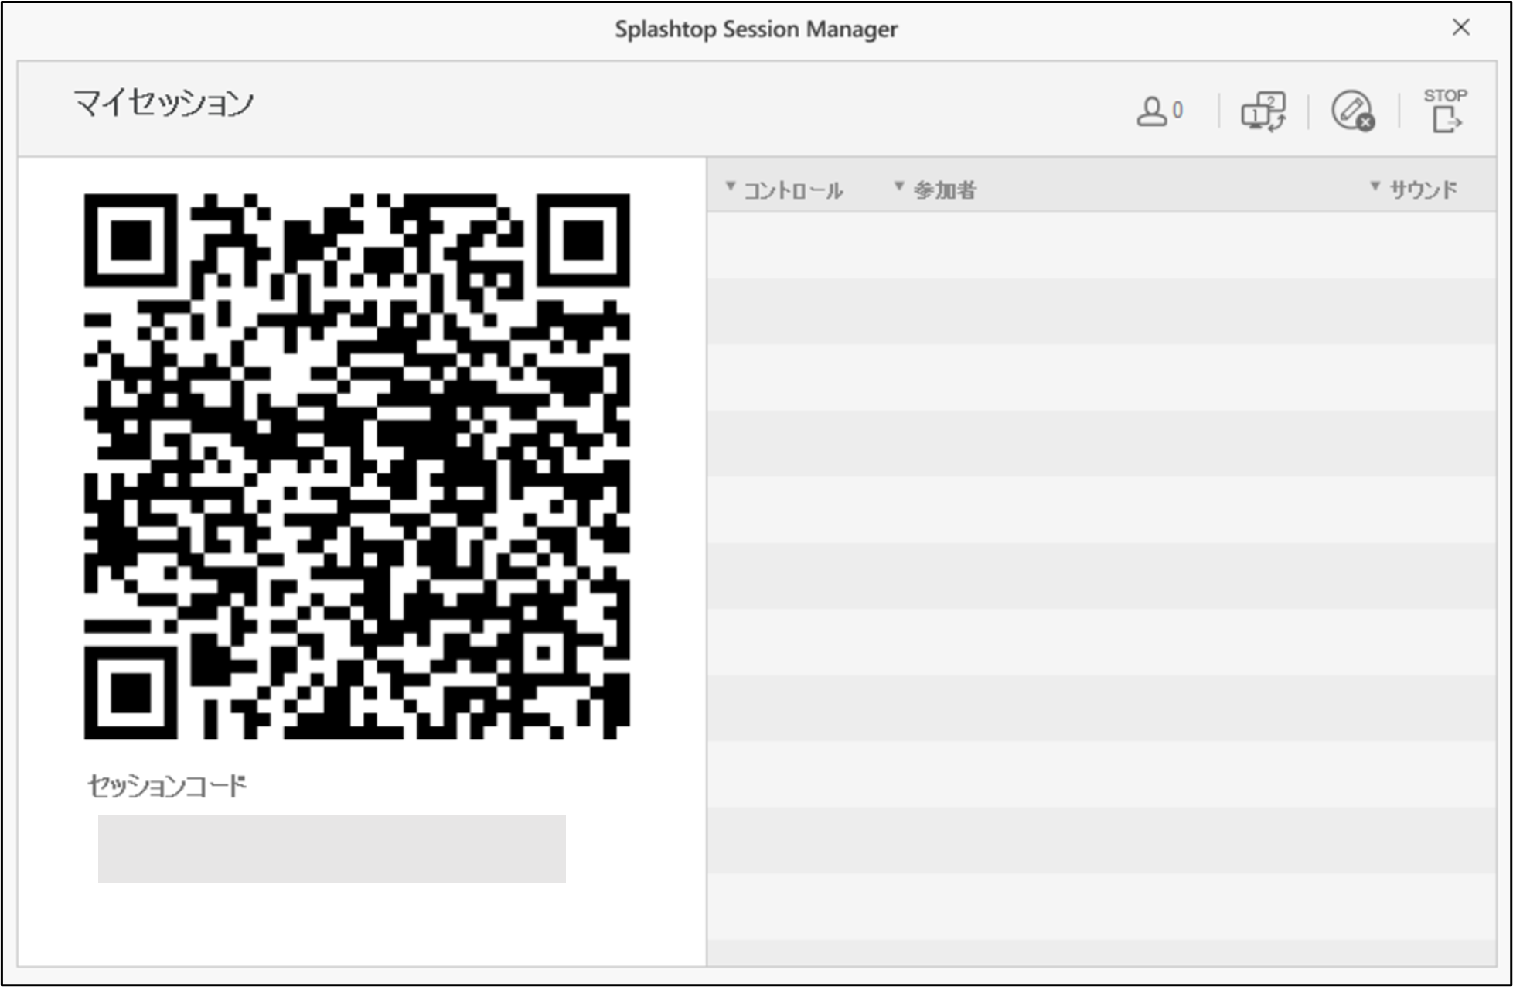Close the Splashtop Session Manager window
1513x987 pixels.
[1460, 28]
